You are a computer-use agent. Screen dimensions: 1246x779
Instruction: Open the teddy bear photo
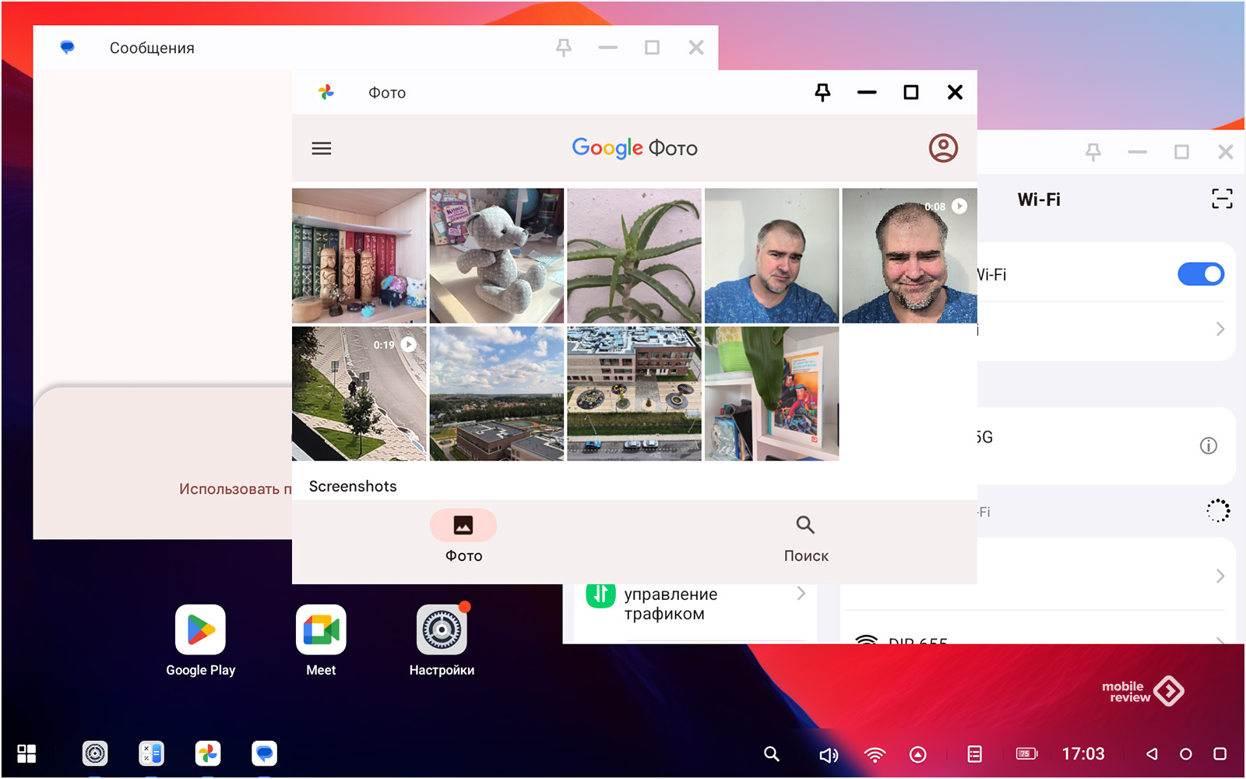497,256
